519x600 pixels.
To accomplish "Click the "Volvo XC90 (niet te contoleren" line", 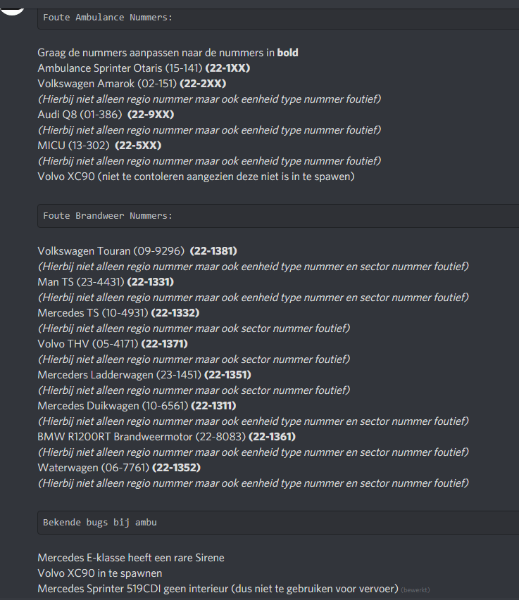I will 196,177.
